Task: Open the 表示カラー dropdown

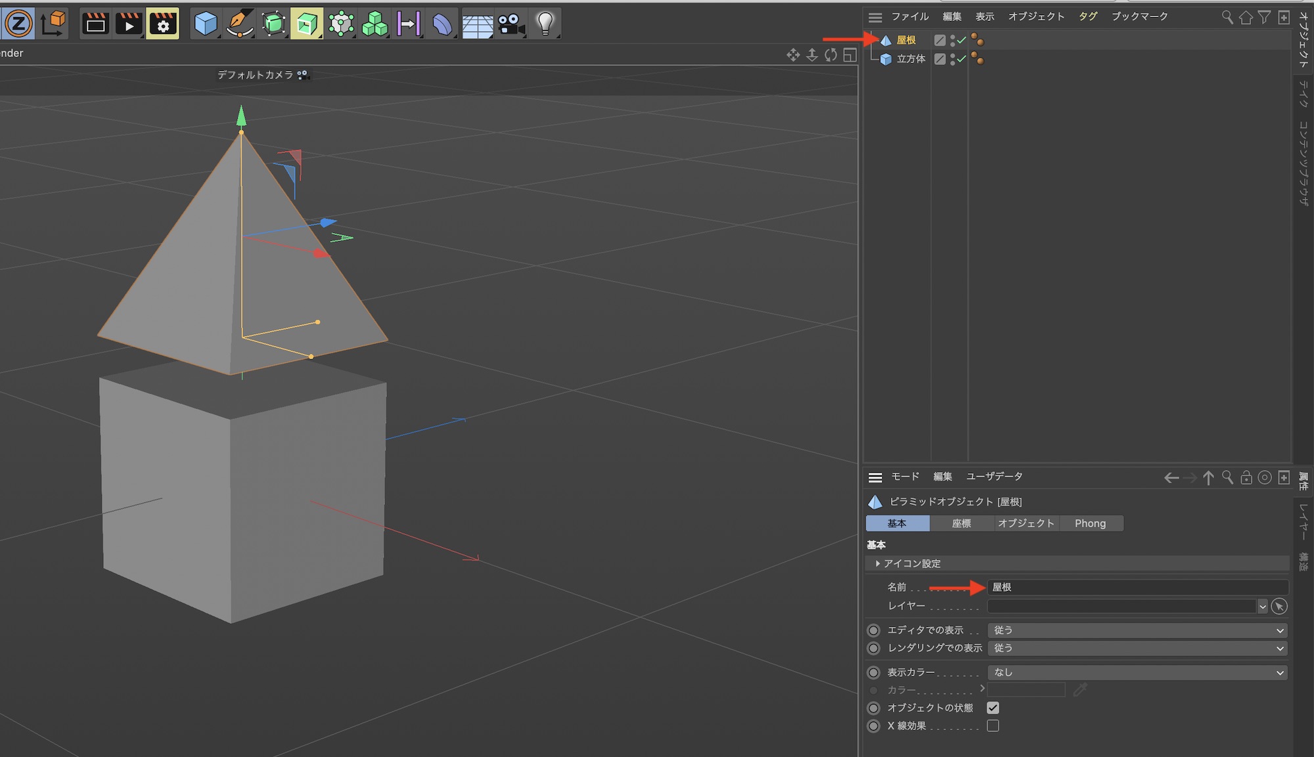Action: click(x=1137, y=672)
